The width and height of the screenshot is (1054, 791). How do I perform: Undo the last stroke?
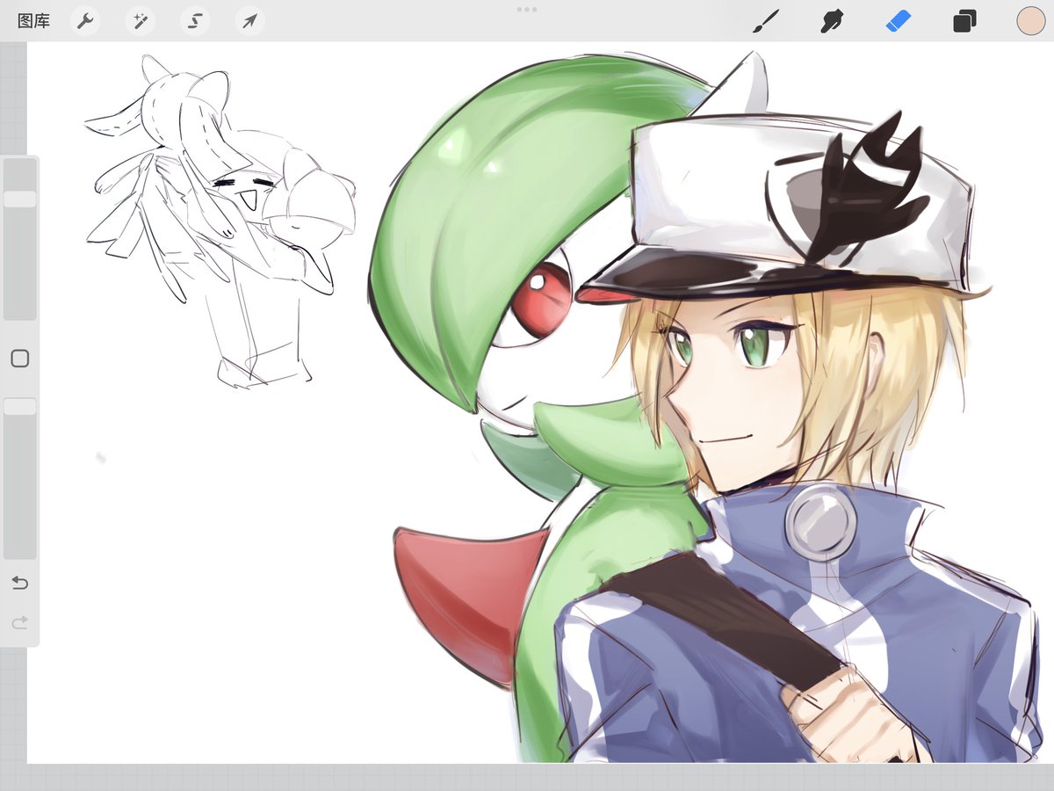pos(19,583)
